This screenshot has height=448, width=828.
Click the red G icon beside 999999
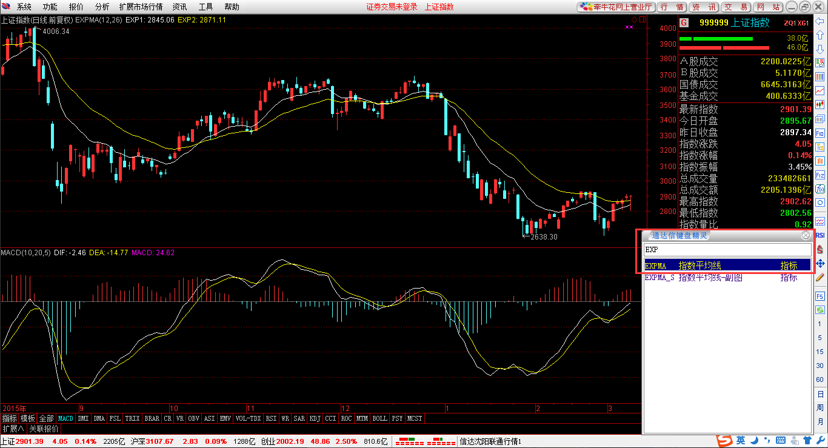pos(684,22)
